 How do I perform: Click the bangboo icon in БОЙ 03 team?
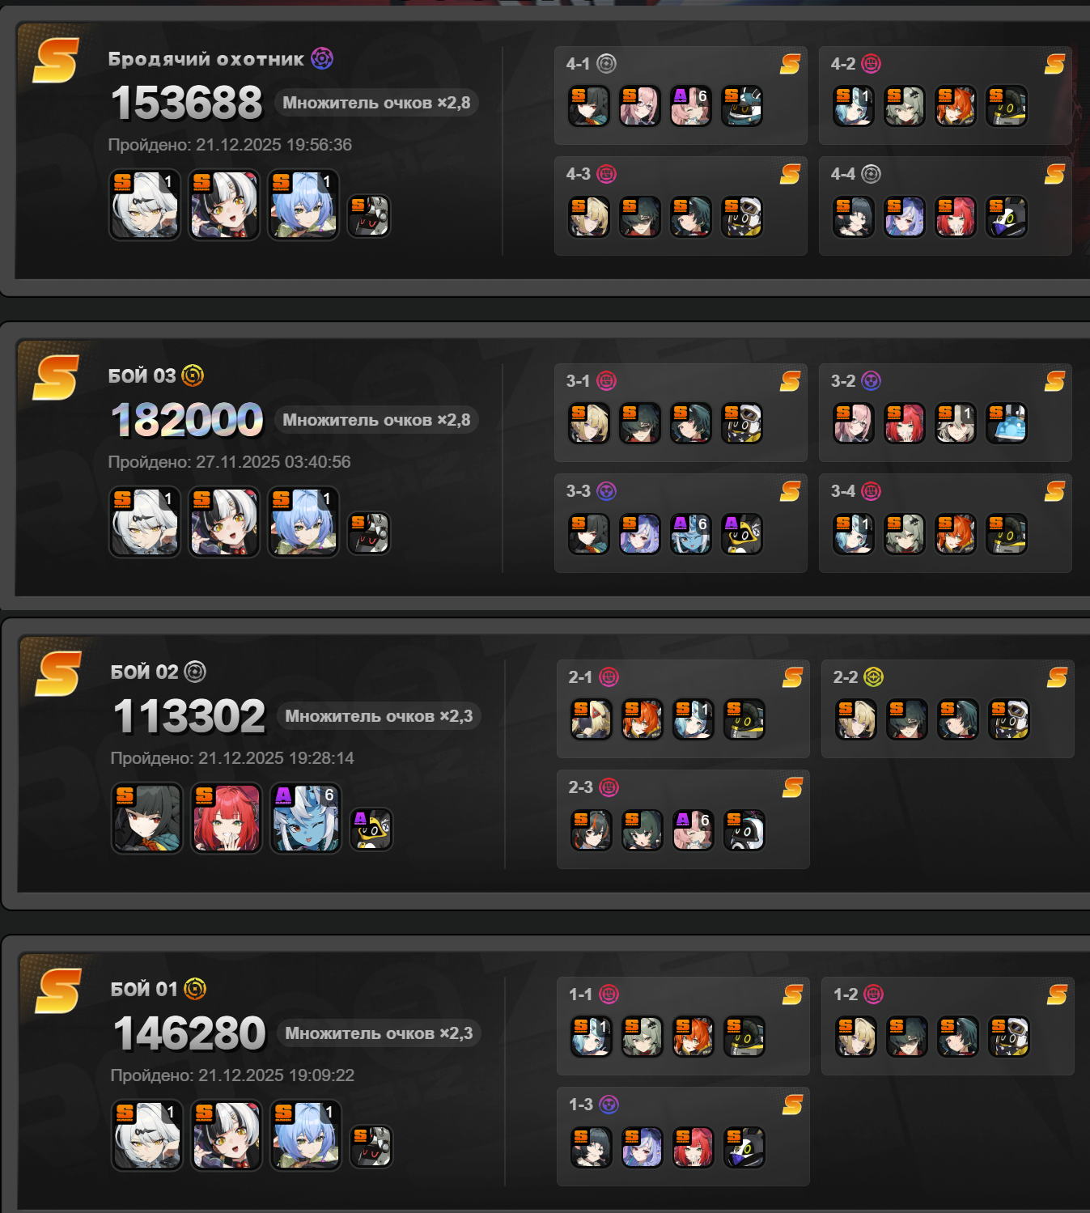tap(369, 532)
